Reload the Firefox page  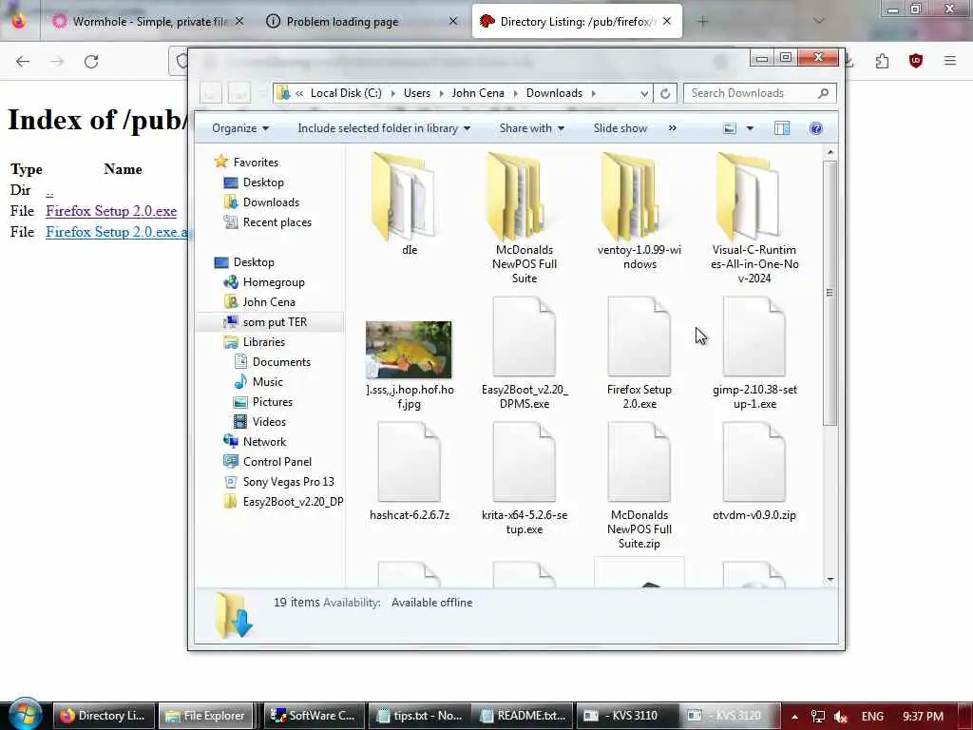[91, 62]
